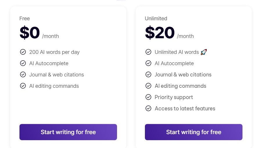The width and height of the screenshot is (257, 148).
Task: Click the Unlimited plan title label
Action: (x=156, y=19)
